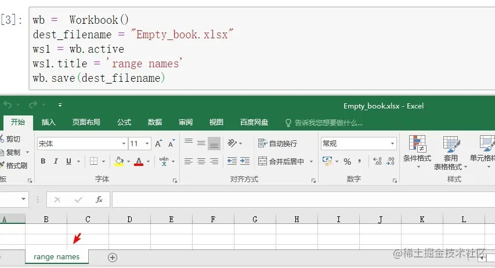The height and width of the screenshot is (268, 495).
Task: Click into the formula bar
Action: point(303,200)
